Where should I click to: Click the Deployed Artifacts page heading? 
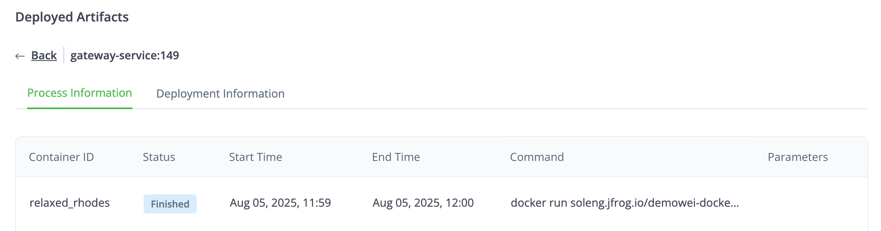pyautogui.click(x=72, y=17)
